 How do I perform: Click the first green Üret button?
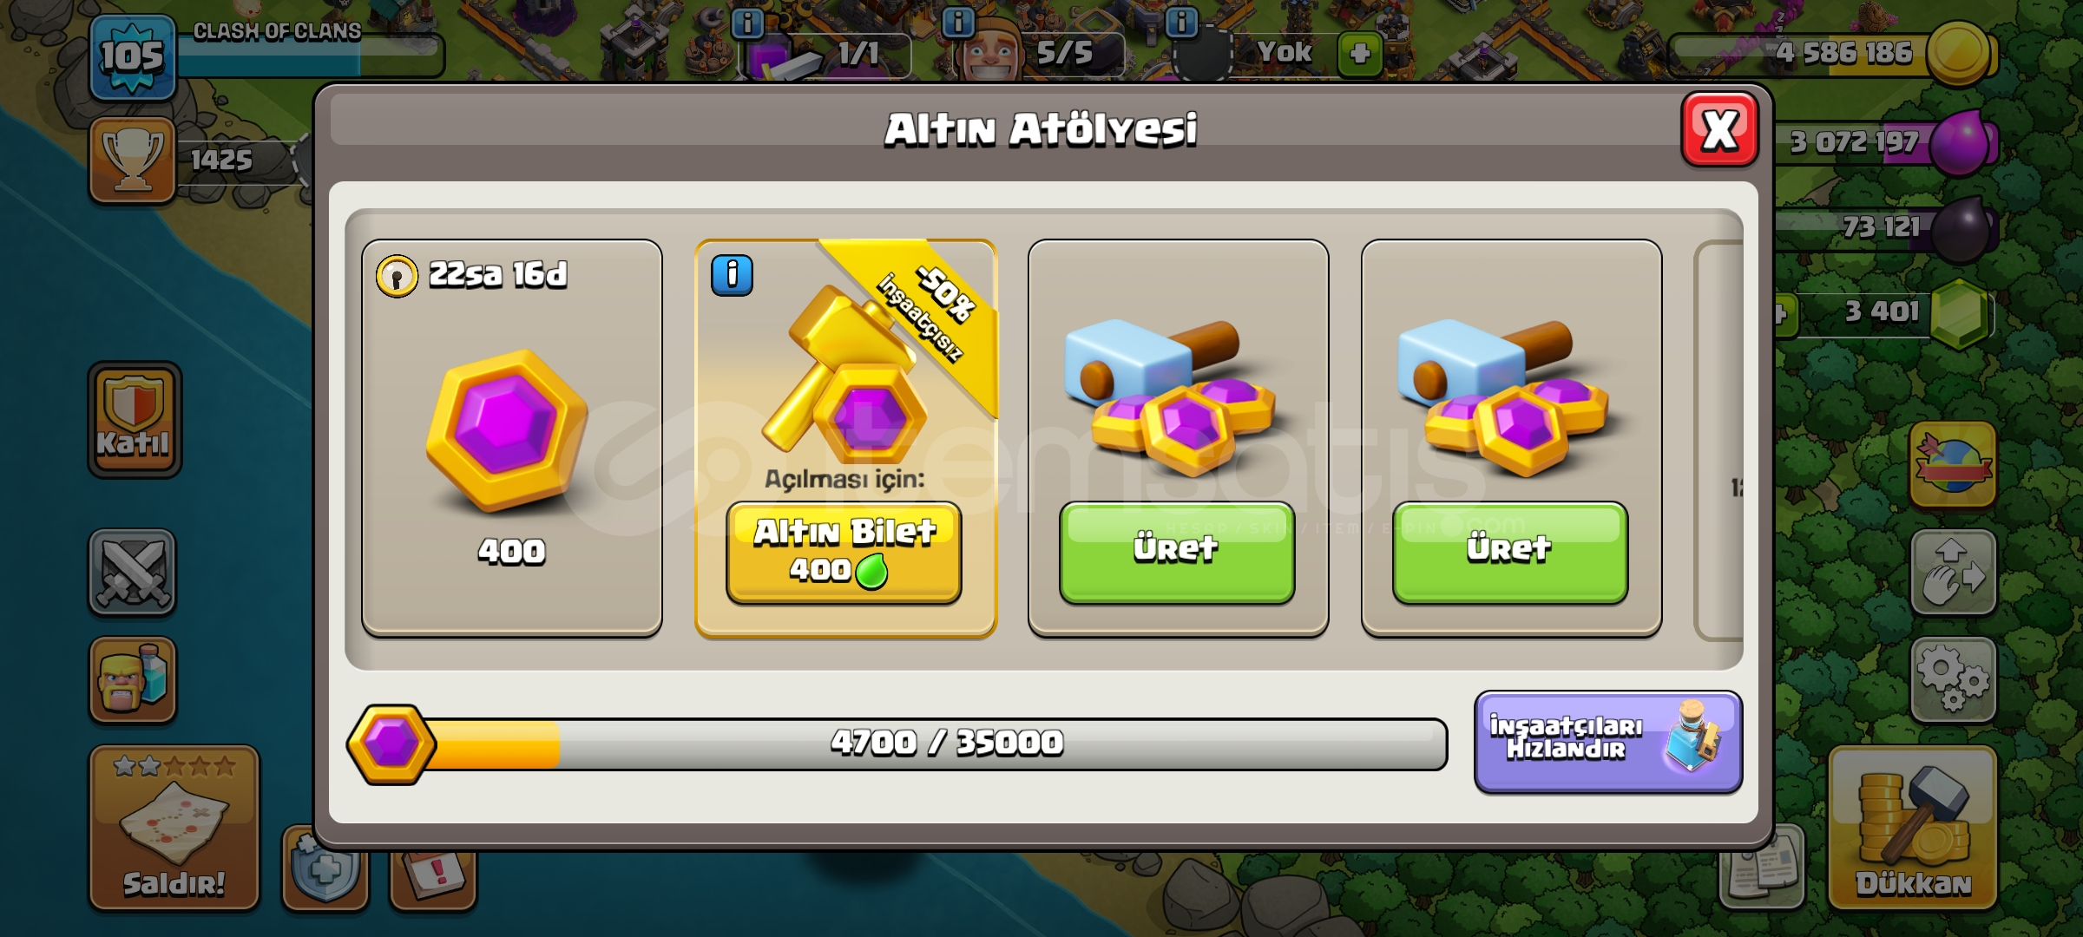click(x=1177, y=553)
